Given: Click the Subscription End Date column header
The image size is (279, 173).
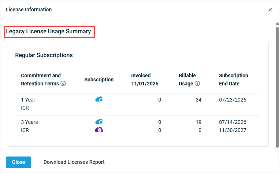Looking at the screenshot, I should (x=233, y=80).
